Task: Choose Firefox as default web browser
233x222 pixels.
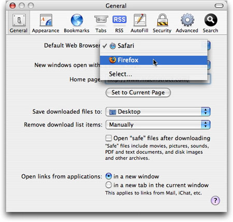Action: click(154, 60)
